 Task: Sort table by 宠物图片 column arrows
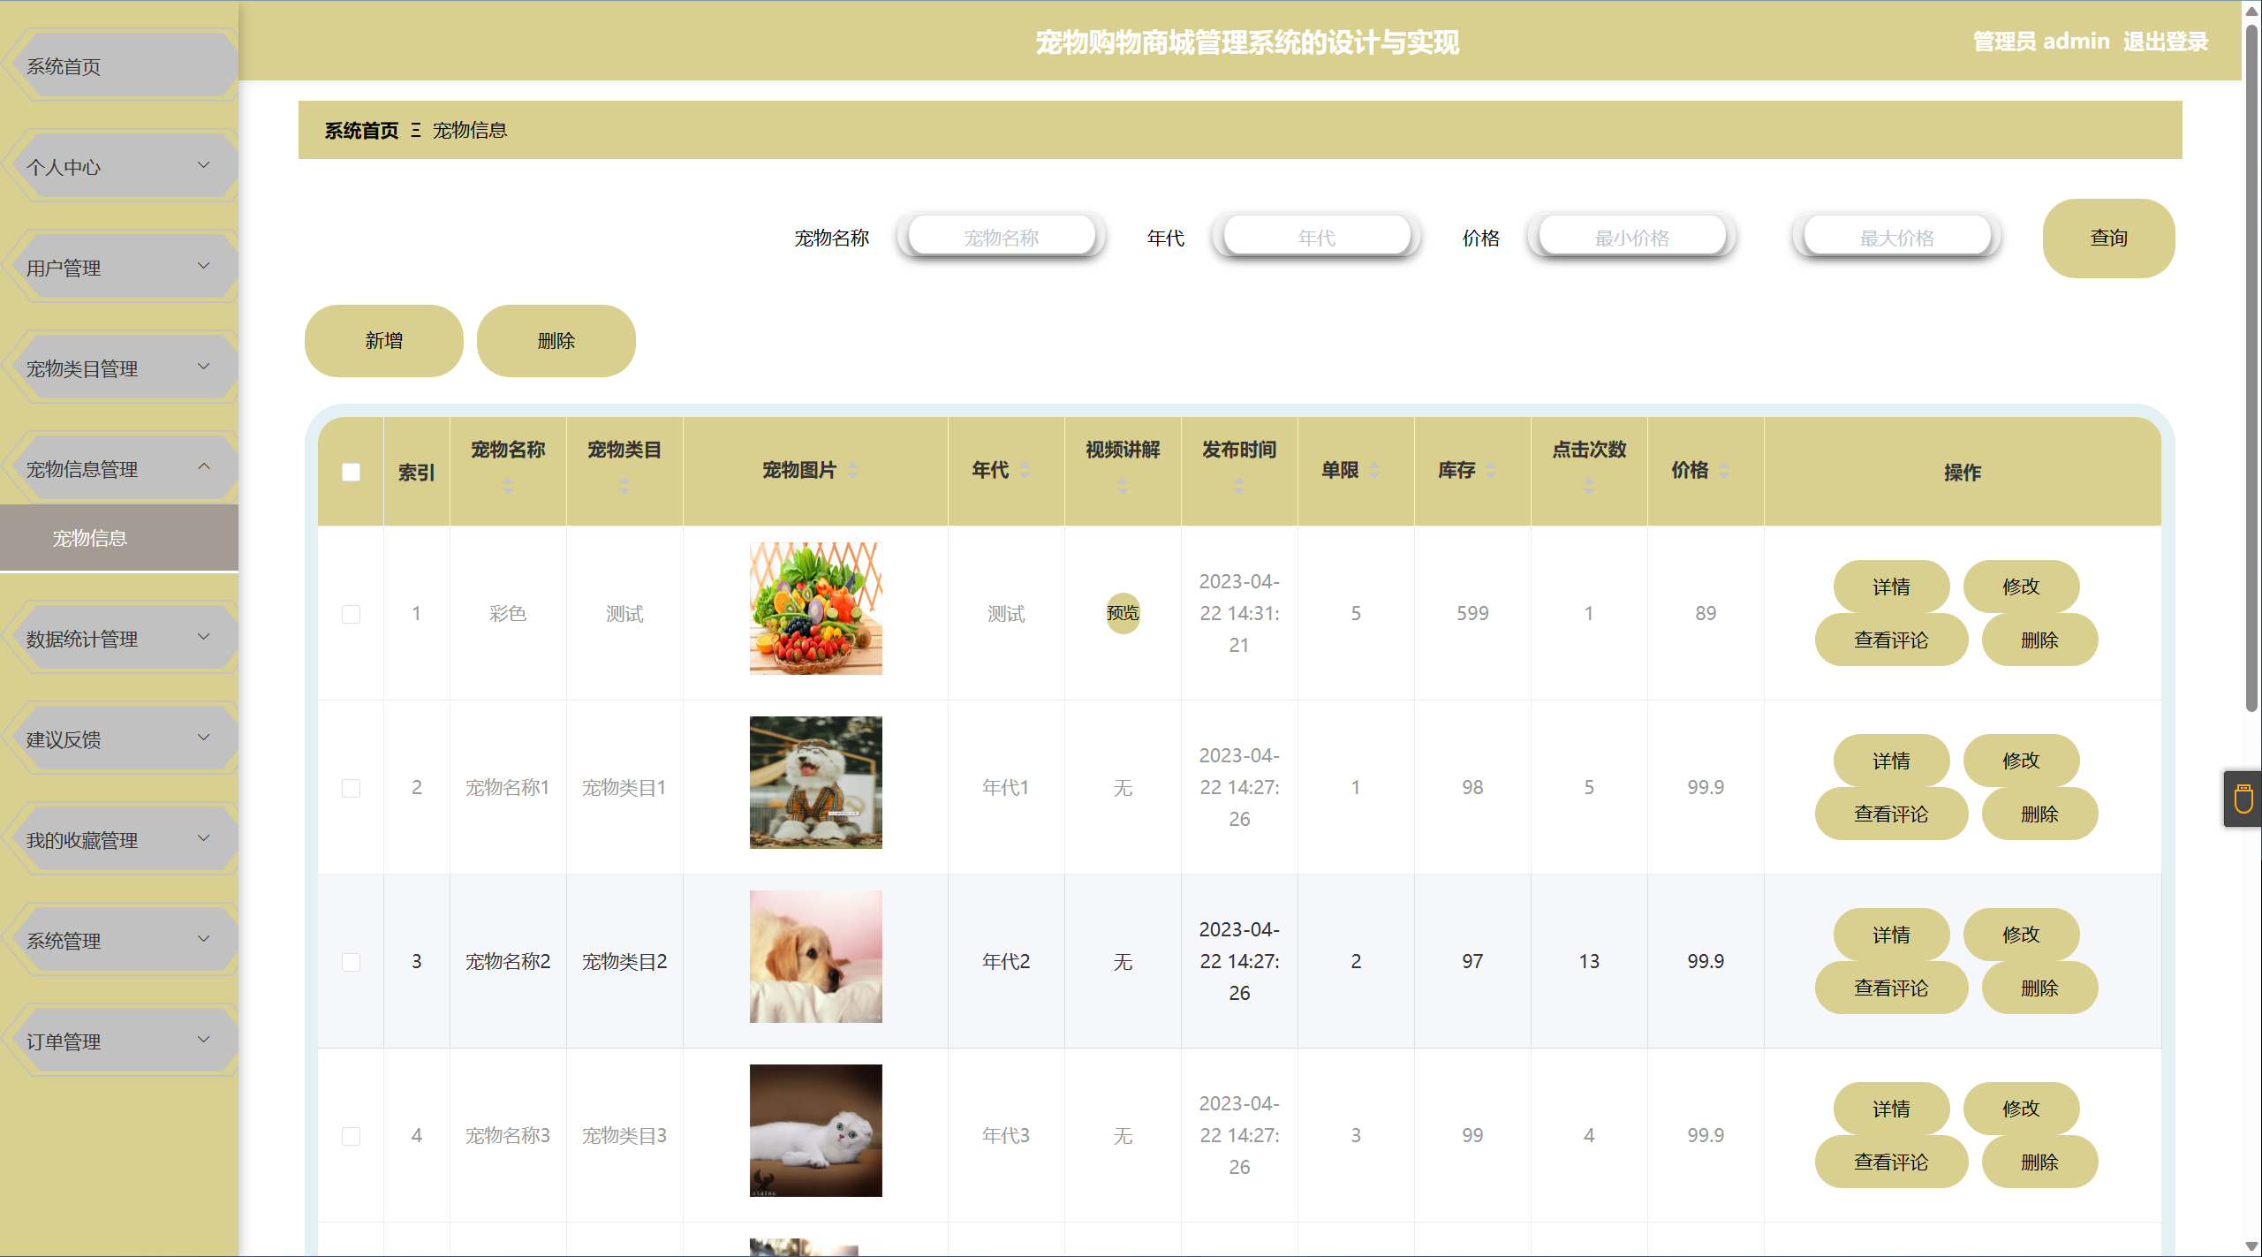[852, 471]
